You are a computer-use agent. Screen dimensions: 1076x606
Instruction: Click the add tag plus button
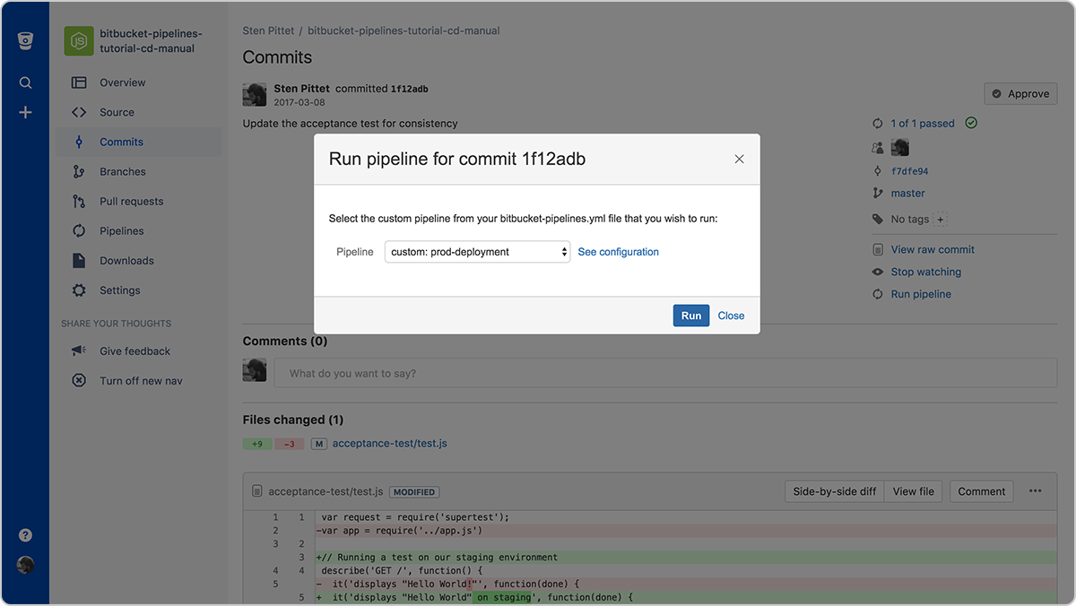point(940,218)
